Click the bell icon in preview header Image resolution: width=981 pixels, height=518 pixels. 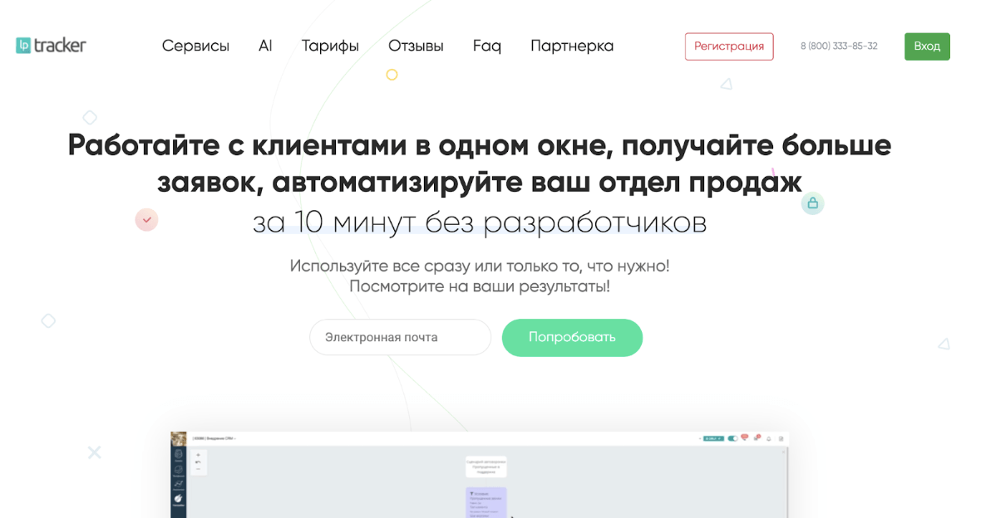click(x=769, y=438)
